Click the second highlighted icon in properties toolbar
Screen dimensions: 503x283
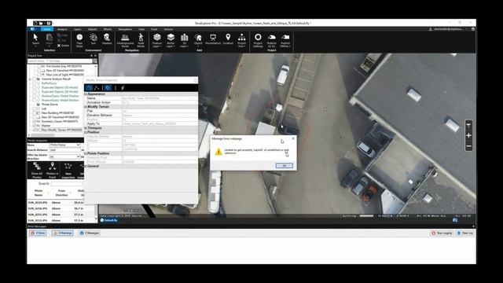point(108,87)
